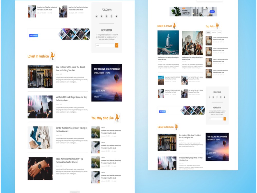
Task: Open last article title in You May also Like
Action: point(111,177)
